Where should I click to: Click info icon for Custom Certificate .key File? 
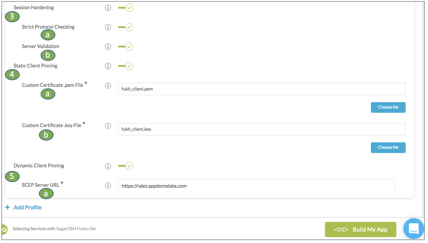click(x=108, y=126)
